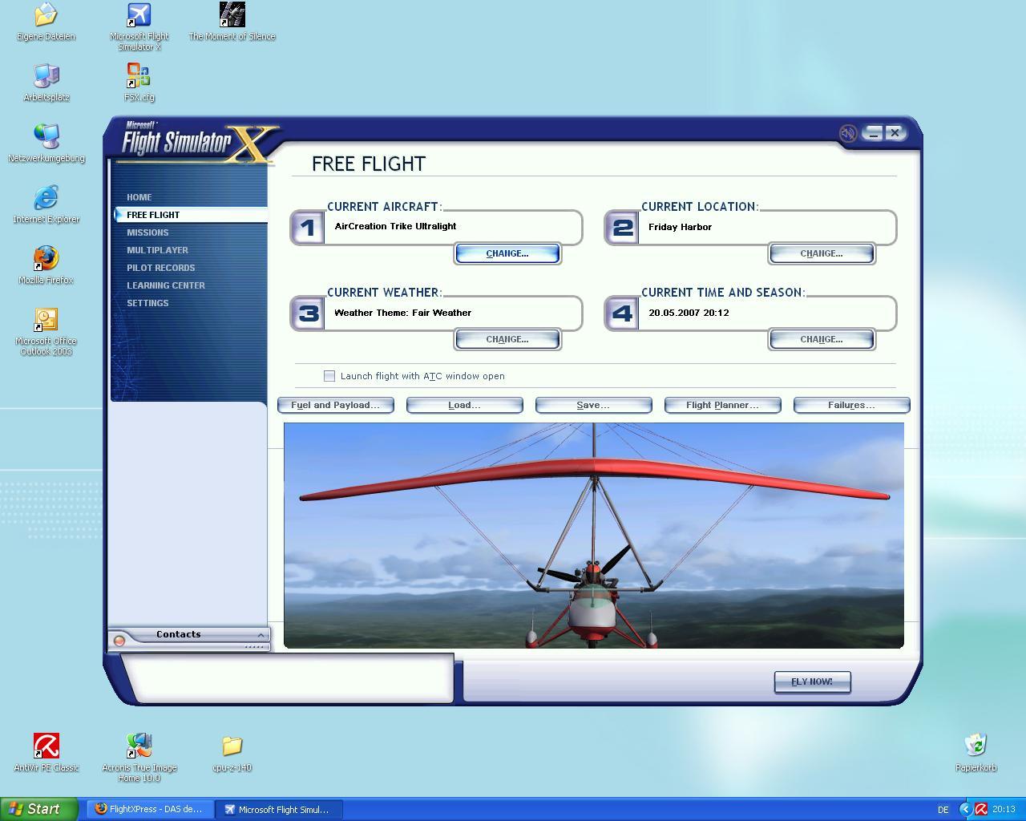Click the Contacts status indicator icon
The height and width of the screenshot is (821, 1026).
tap(119, 641)
